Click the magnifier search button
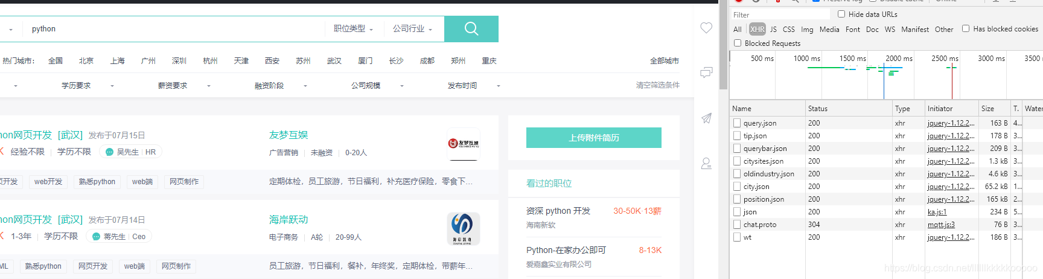Image resolution: width=1043 pixels, height=279 pixels. [471, 28]
